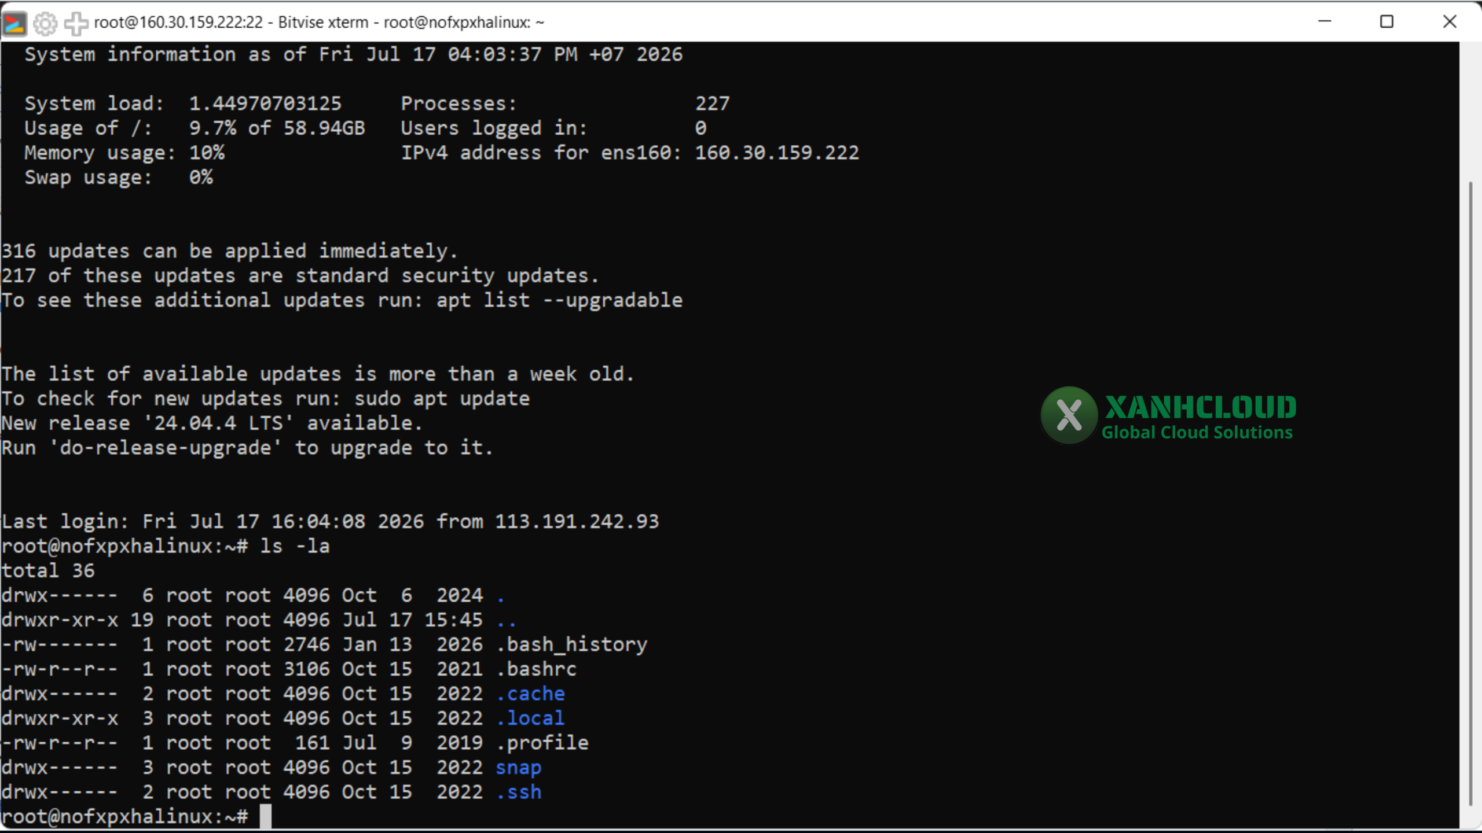This screenshot has width=1482, height=833.
Task: Click the plus icon for new terminal
Action: (x=76, y=23)
